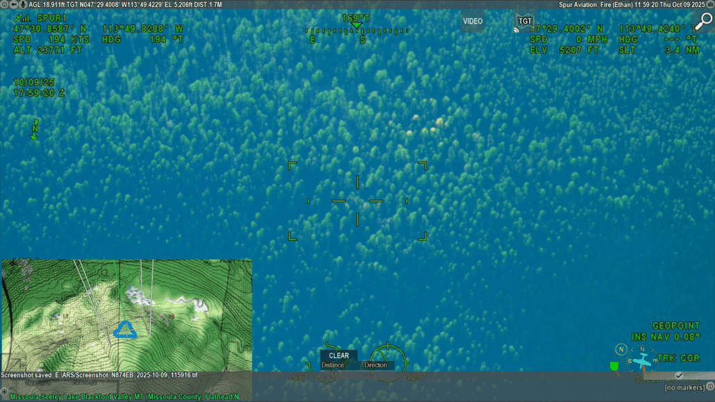Screen dimensions: 715x402
Task: Click the blue triangle on topo map
Action: tap(126, 330)
